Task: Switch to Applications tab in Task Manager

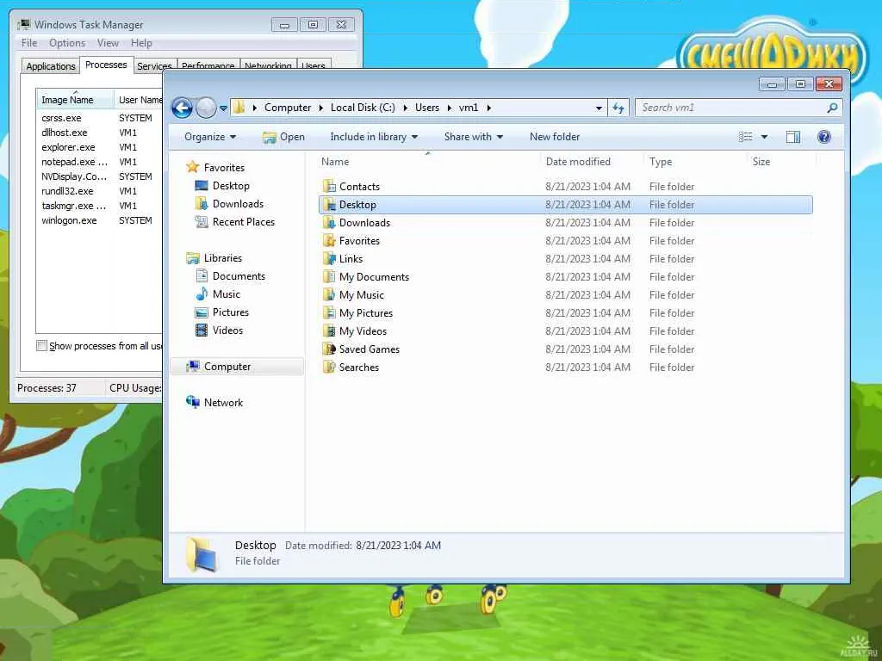Action: 51,65
